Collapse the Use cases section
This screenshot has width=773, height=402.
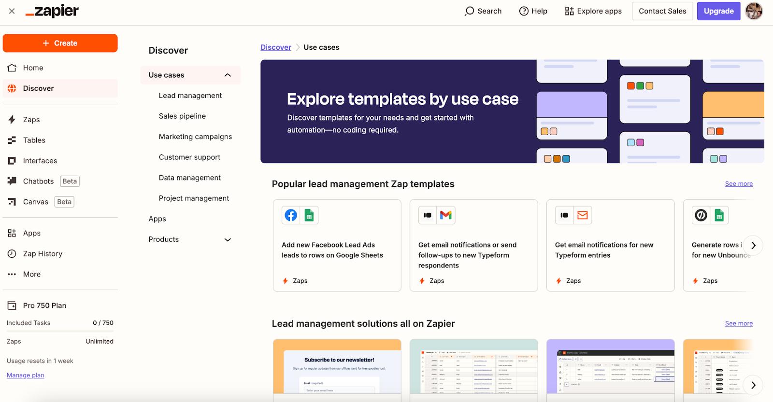(x=228, y=75)
